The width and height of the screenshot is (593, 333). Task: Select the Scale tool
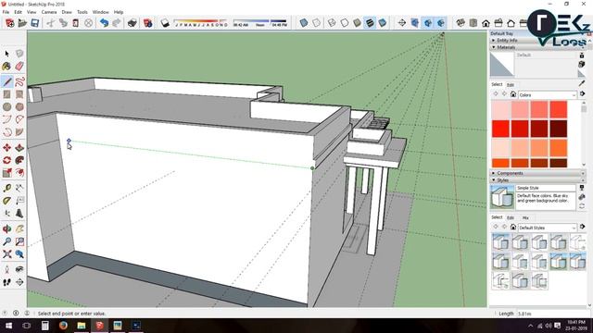pyautogui.click(x=6, y=173)
